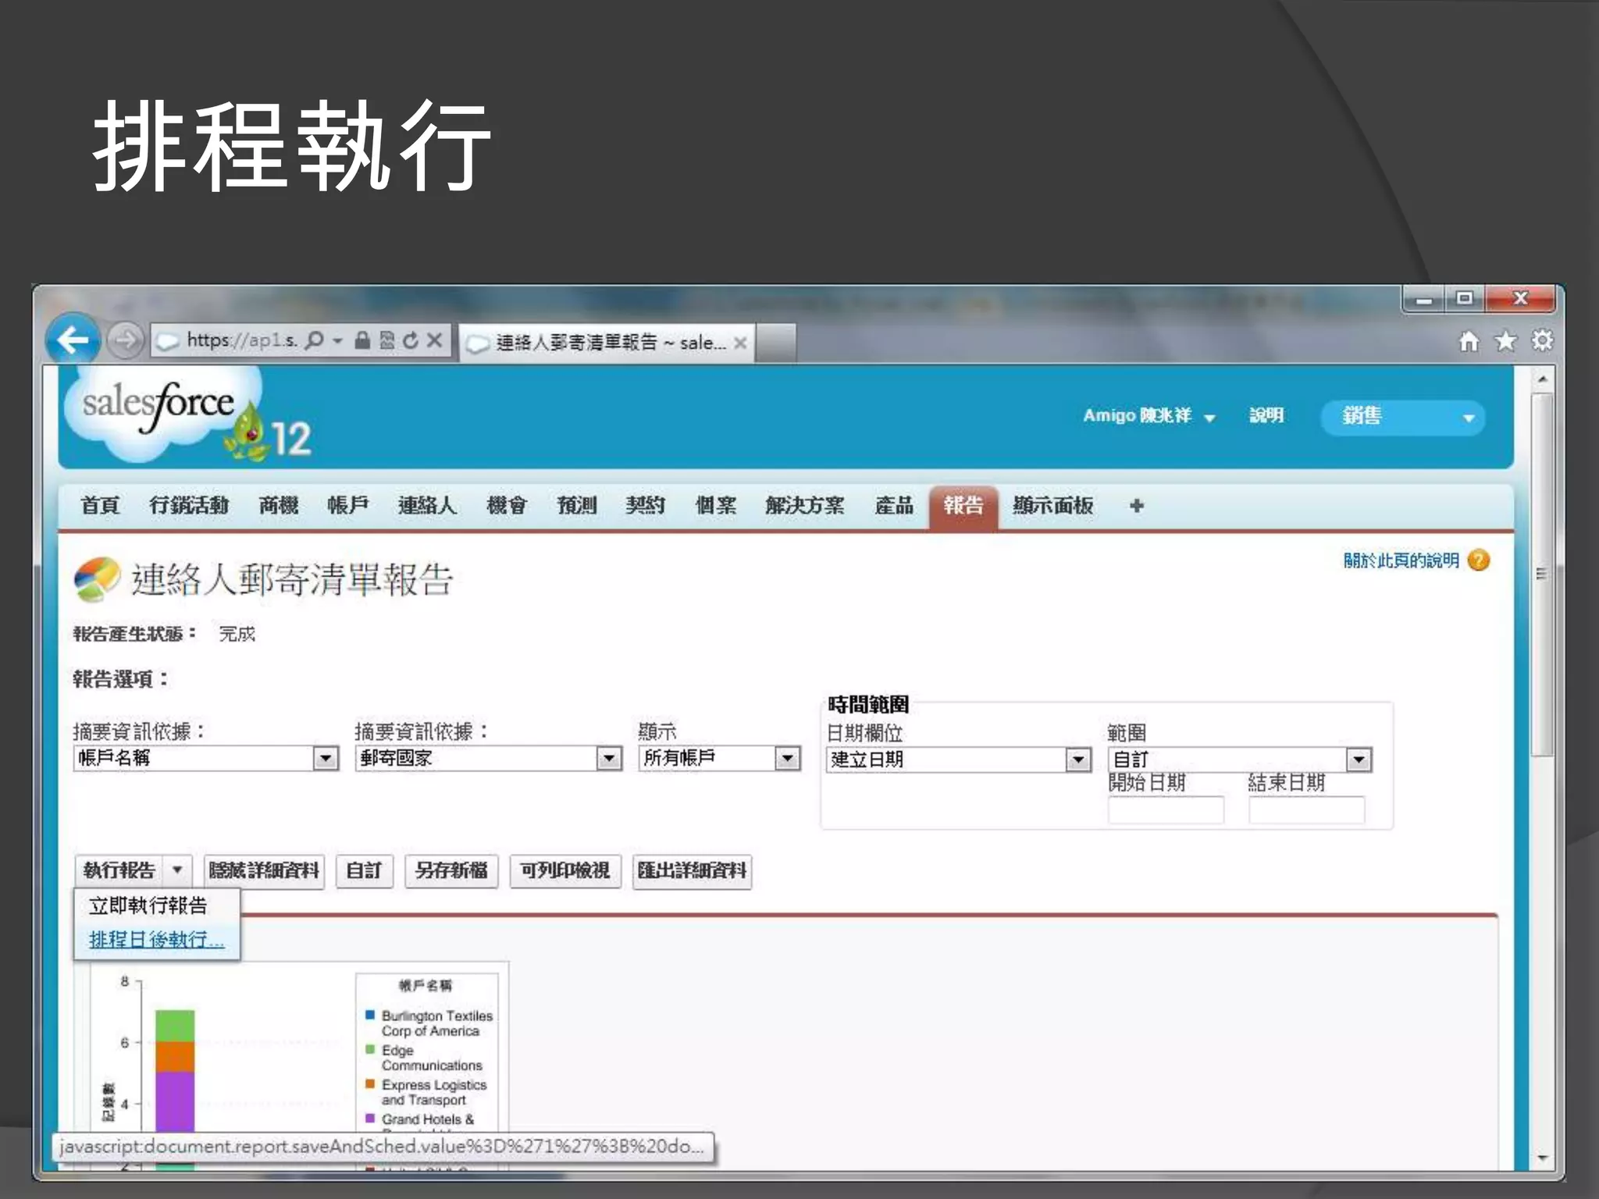This screenshot has width=1599, height=1199.
Task: Click the plus icon to add tabs
Action: pyautogui.click(x=1136, y=506)
